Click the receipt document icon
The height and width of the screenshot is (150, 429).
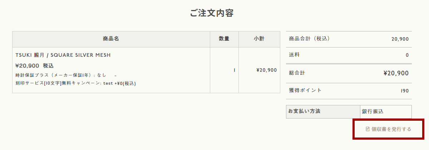[x=368, y=129]
